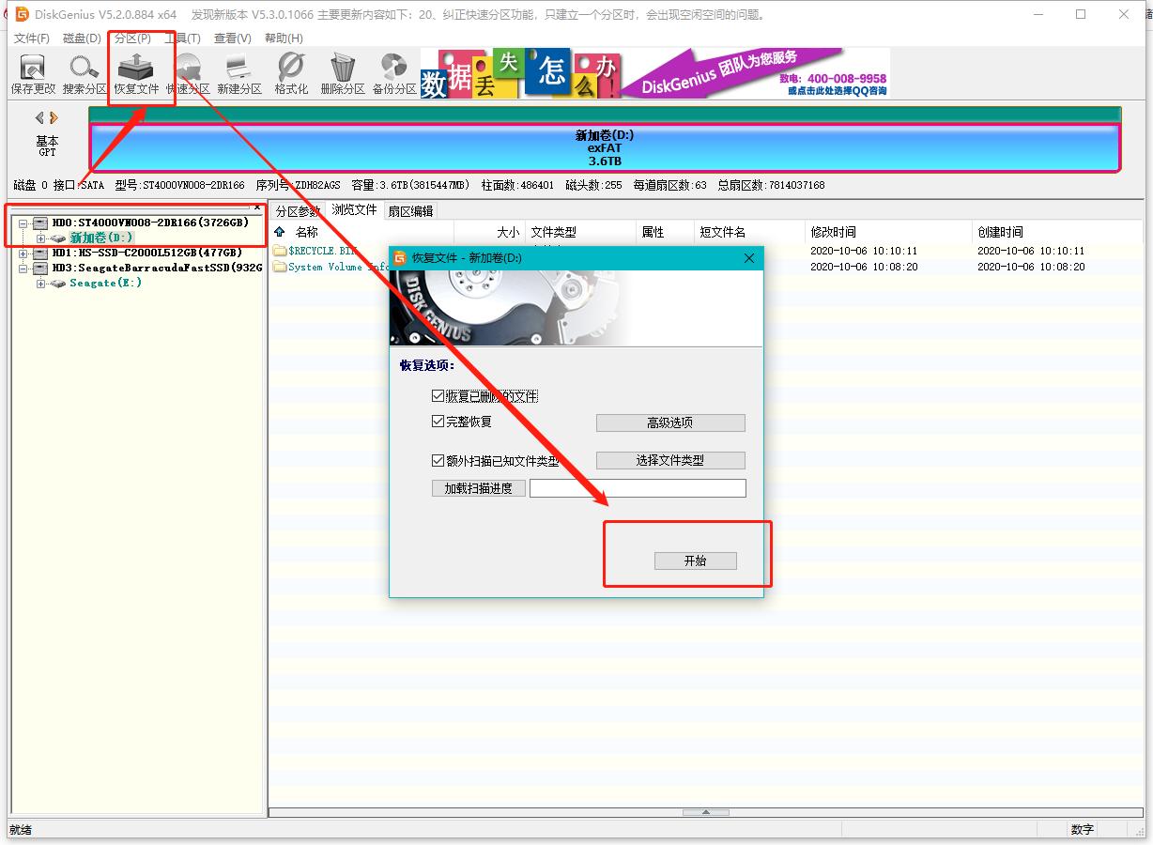Open the 搜索分区 (Search Partitions) tool
Image resolution: width=1153 pixels, height=845 pixels.
pos(85,73)
